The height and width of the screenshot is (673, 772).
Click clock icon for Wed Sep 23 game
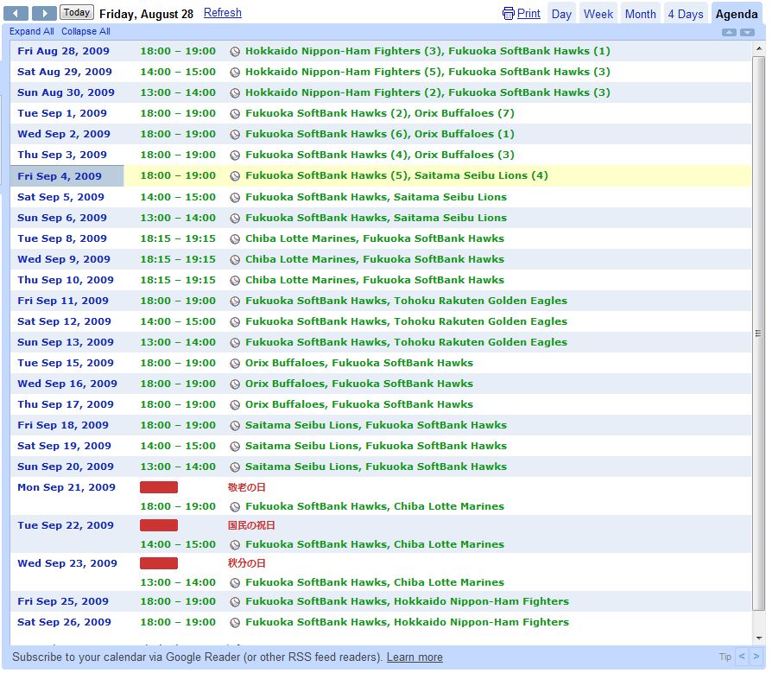point(236,582)
